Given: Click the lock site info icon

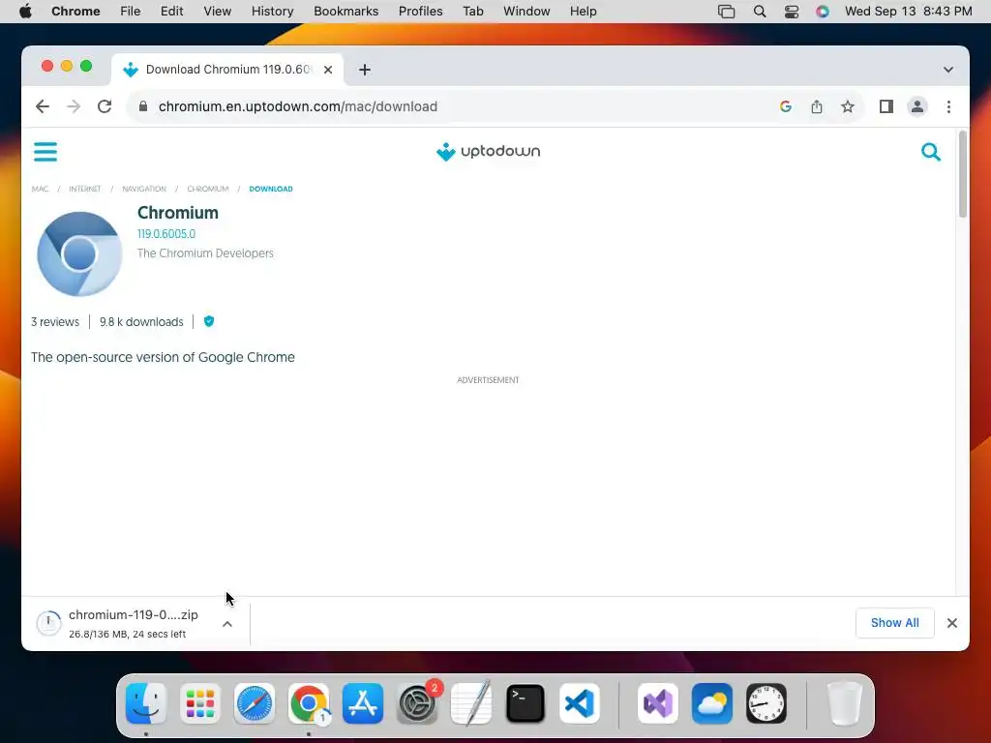Looking at the screenshot, I should [143, 106].
